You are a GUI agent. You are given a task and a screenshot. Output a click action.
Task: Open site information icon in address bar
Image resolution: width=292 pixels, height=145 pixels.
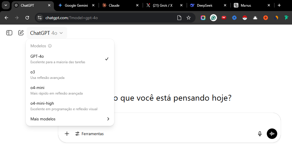pyautogui.click(x=39, y=18)
